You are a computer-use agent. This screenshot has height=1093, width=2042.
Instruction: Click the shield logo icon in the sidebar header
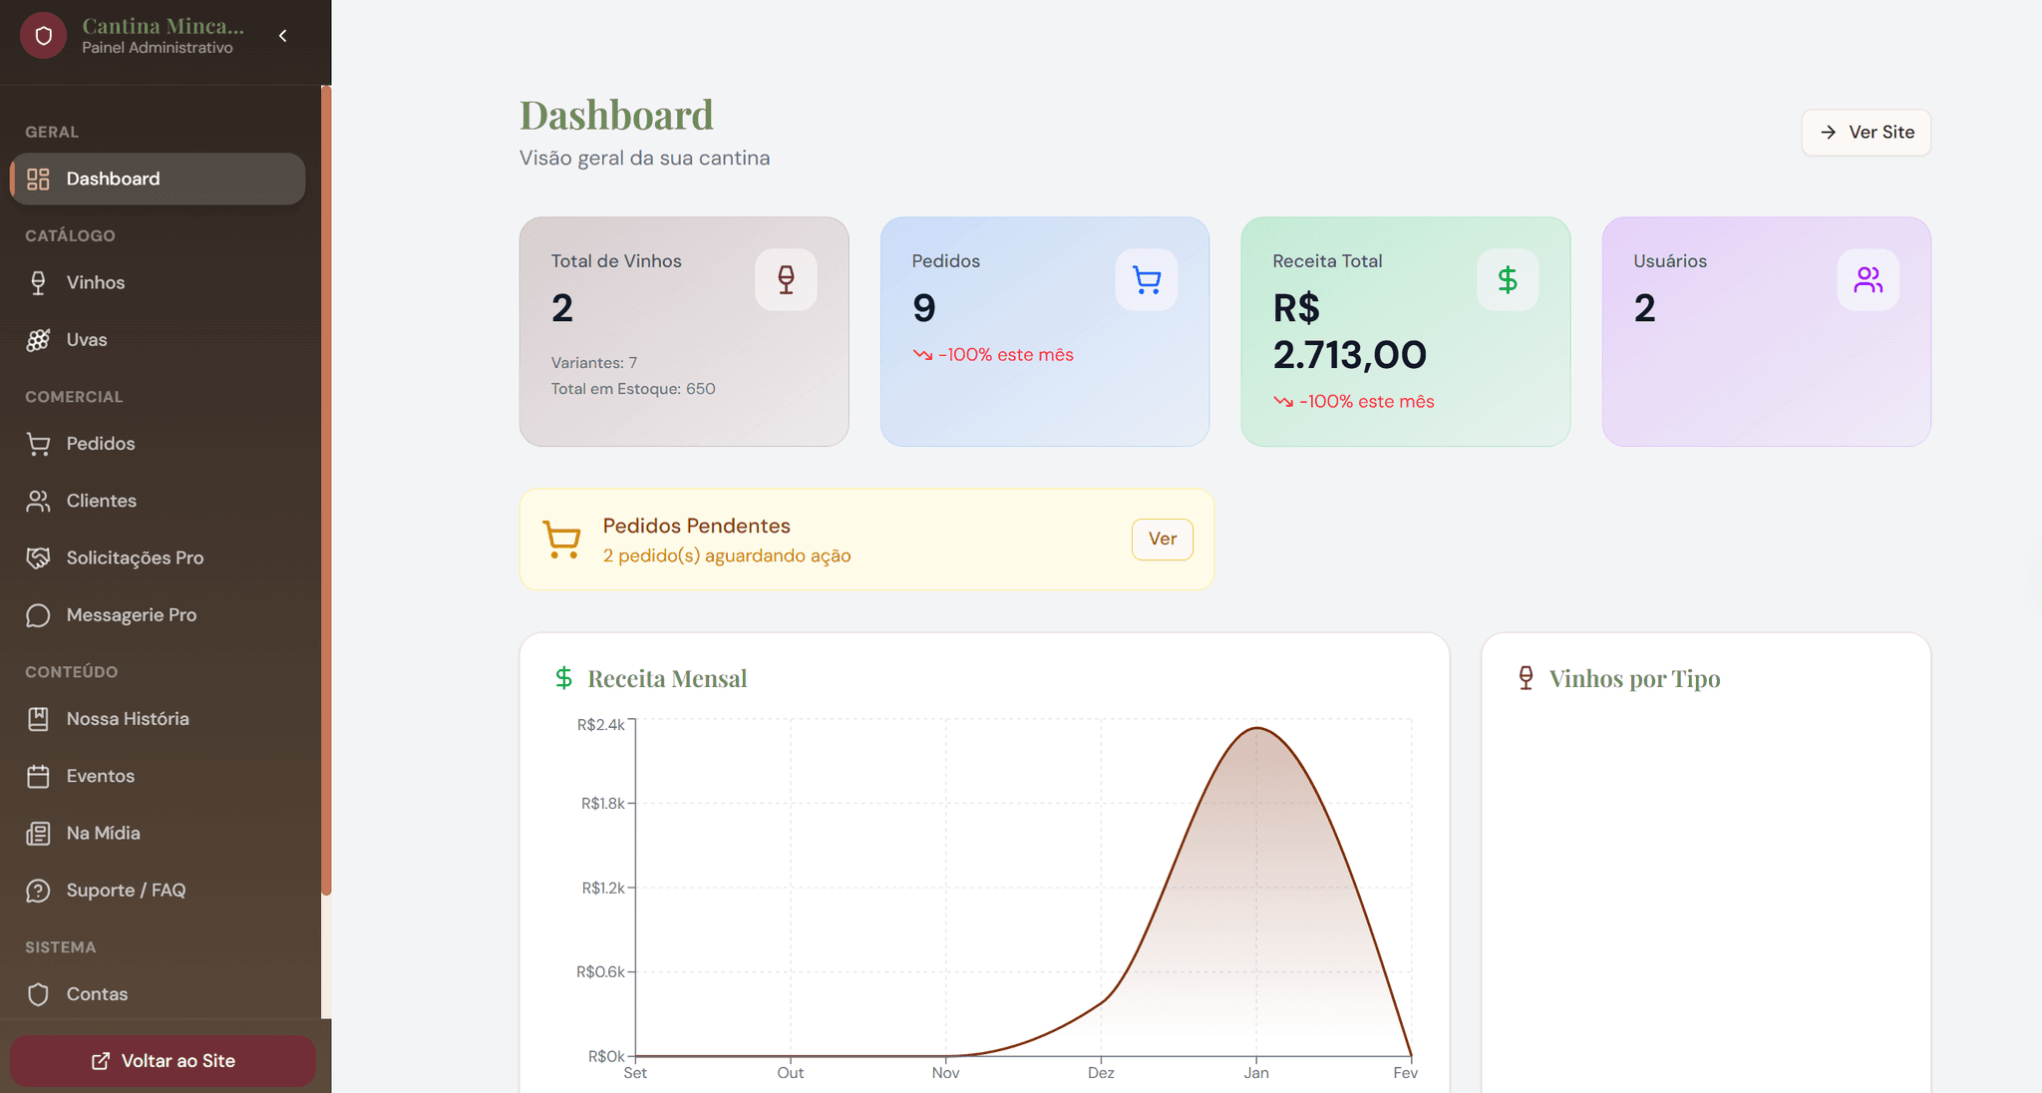tap(43, 36)
